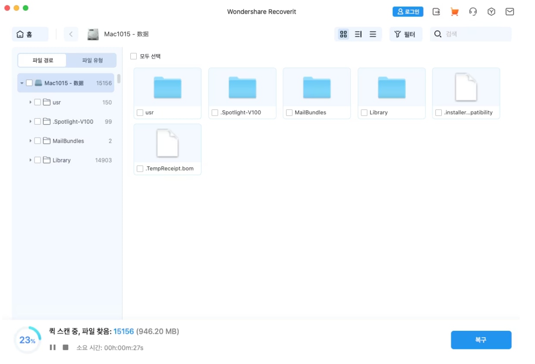Pause the quick scan
This screenshot has width=535, height=364.
tap(53, 347)
